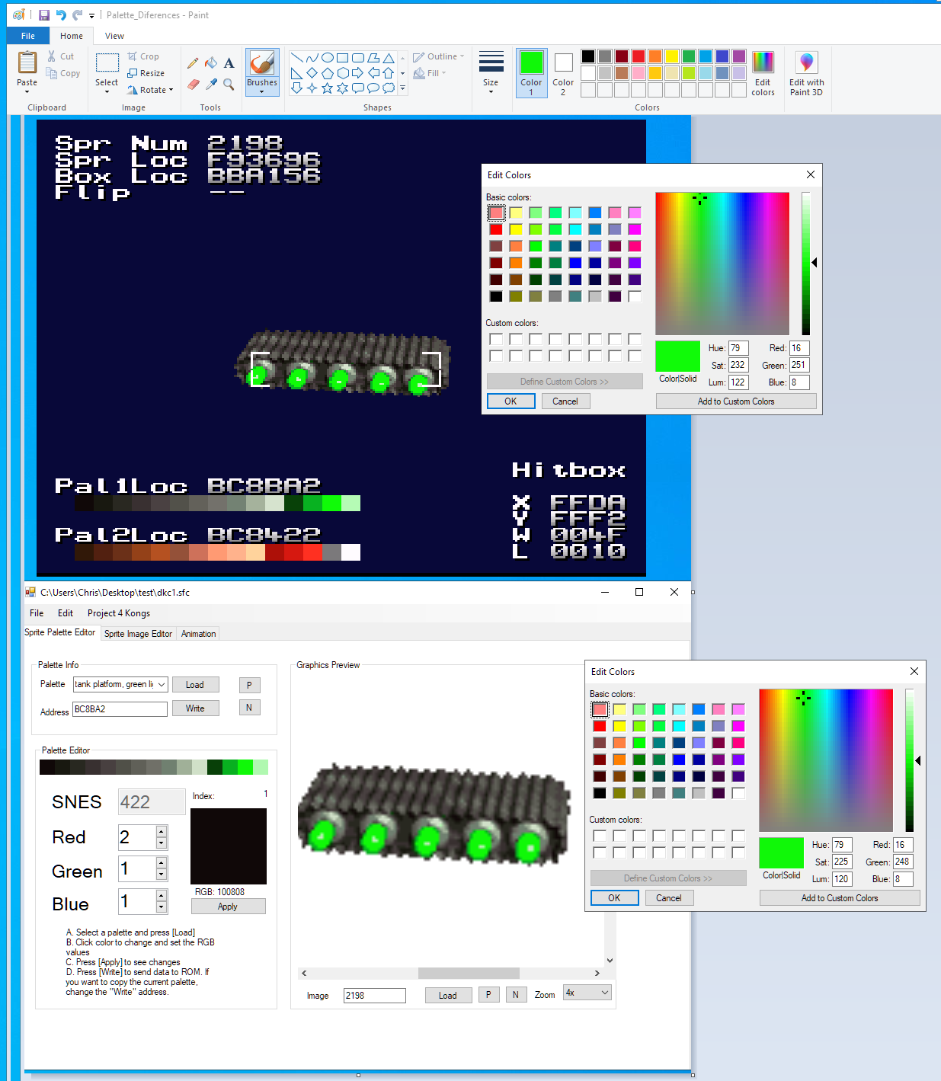Choose the Fill with color bucket tool
941x1081 pixels.
click(211, 63)
